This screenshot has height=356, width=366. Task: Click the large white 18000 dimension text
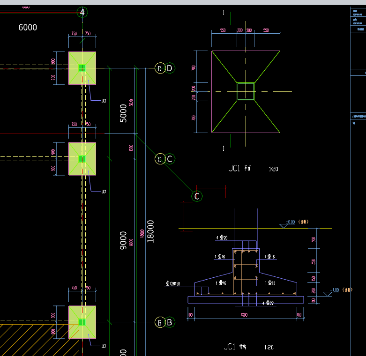click(150, 231)
